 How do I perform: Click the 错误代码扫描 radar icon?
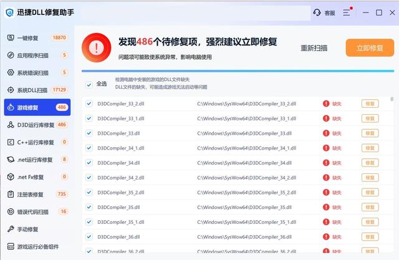(x=11, y=211)
